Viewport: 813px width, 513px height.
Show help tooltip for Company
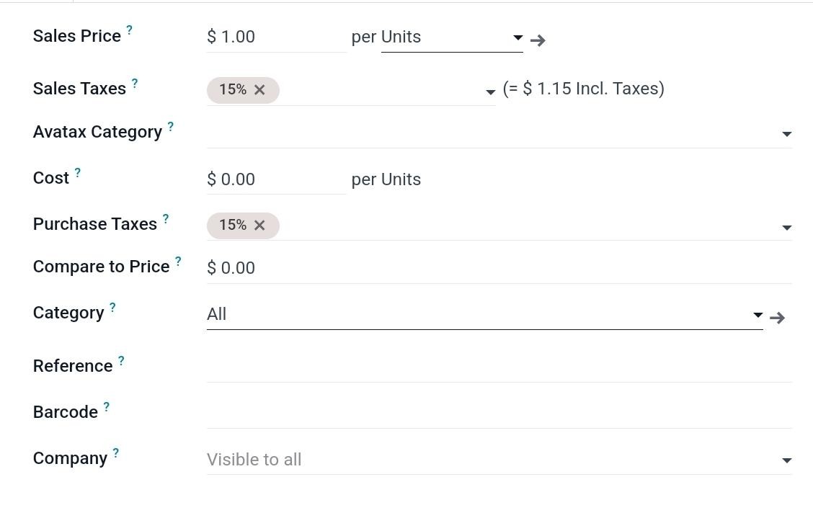click(116, 452)
